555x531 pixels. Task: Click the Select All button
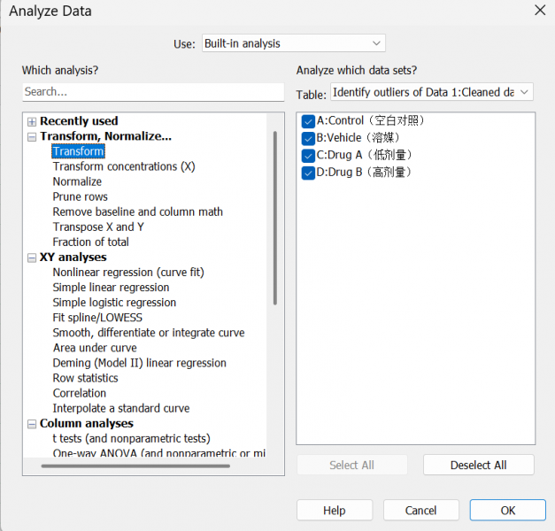[351, 465]
